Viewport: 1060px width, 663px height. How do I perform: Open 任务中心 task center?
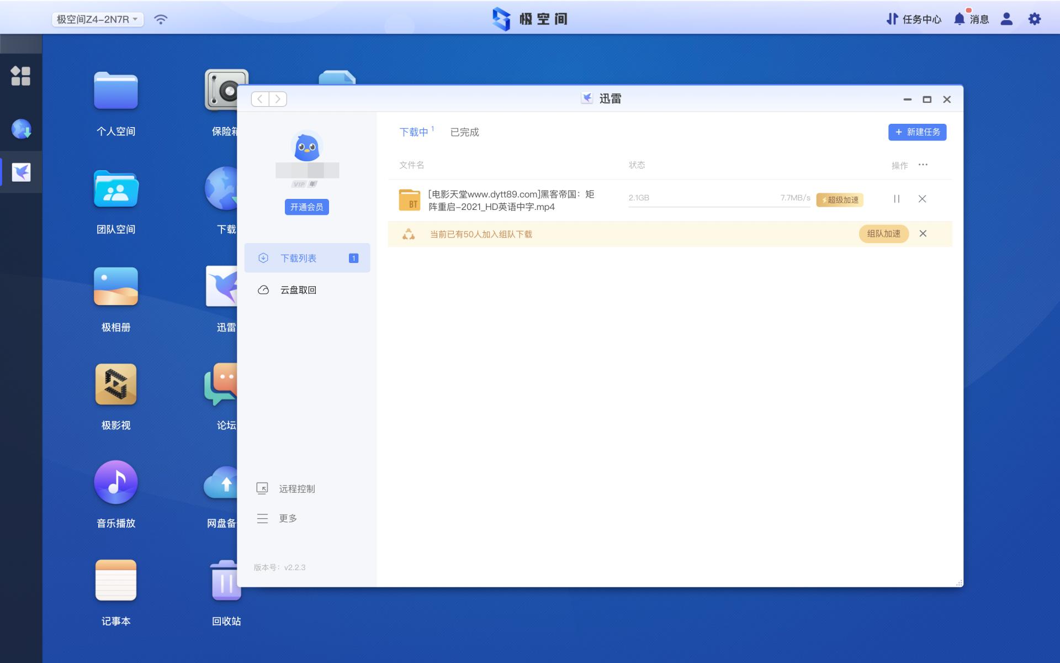(914, 19)
